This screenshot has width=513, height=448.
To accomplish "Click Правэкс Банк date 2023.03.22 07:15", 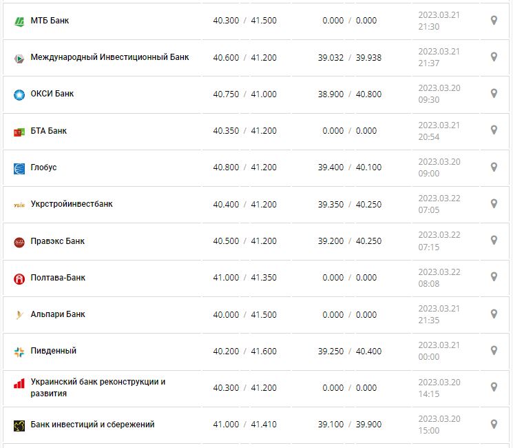I will point(439,241).
